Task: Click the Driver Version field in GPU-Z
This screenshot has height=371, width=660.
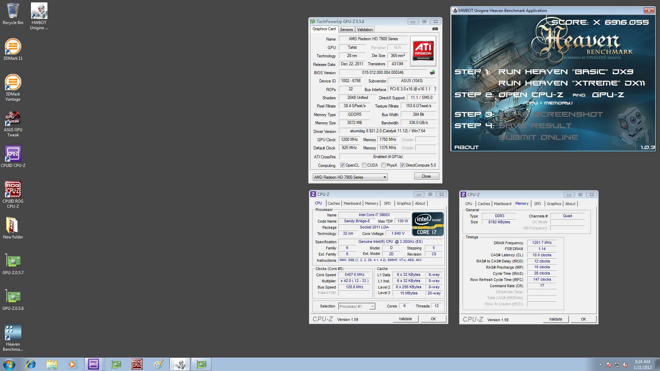Action: click(x=387, y=131)
